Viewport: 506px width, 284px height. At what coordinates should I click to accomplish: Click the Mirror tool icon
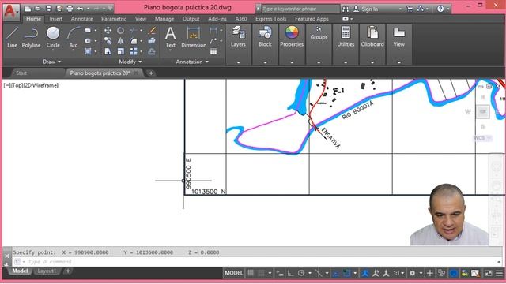(120, 41)
